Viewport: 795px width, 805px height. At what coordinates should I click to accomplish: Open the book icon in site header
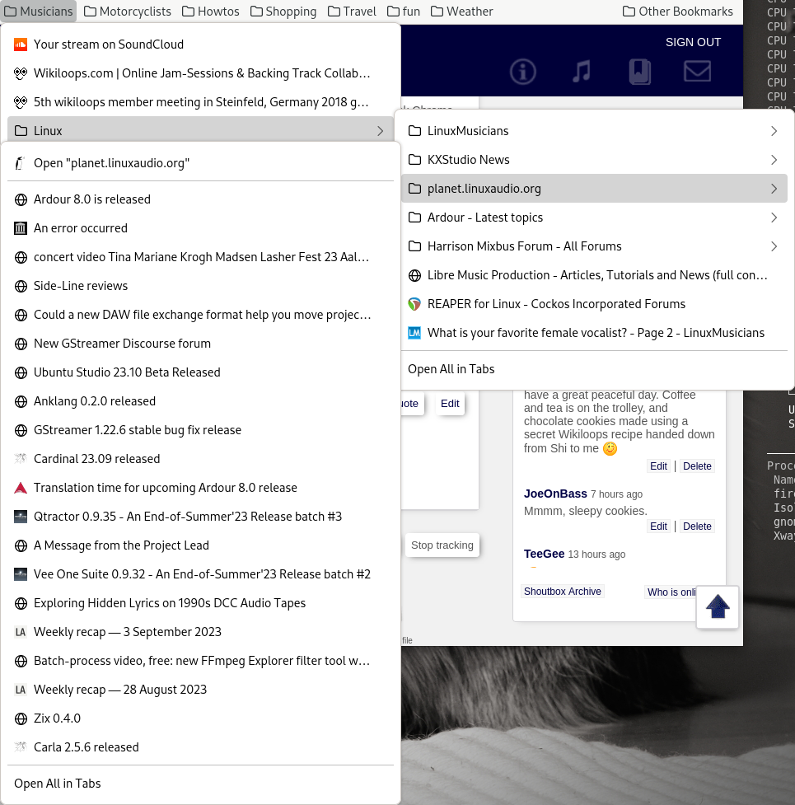(639, 72)
